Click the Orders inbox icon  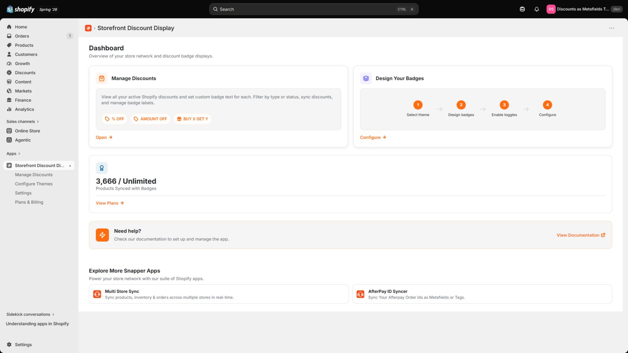coord(9,36)
